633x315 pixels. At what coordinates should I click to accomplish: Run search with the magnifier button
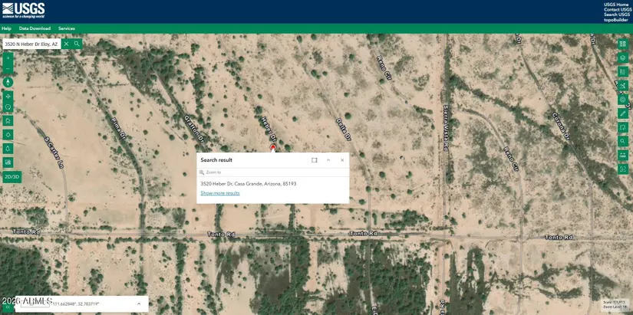tap(77, 44)
